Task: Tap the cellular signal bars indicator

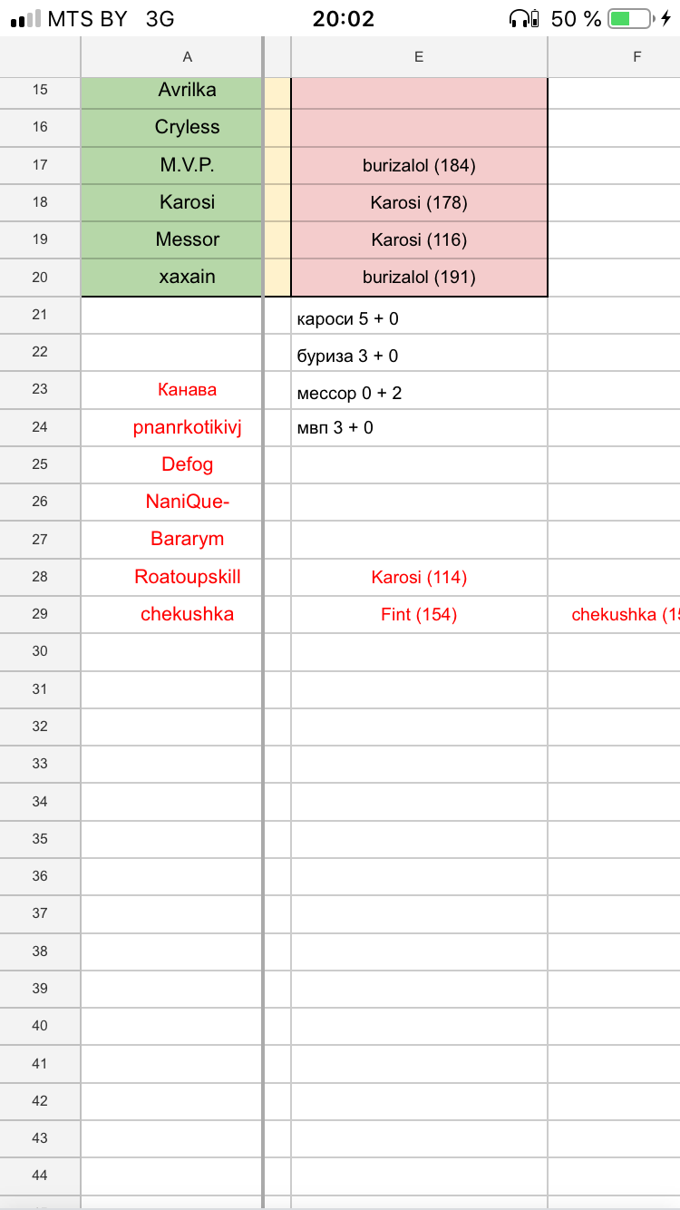Action: coord(25,18)
